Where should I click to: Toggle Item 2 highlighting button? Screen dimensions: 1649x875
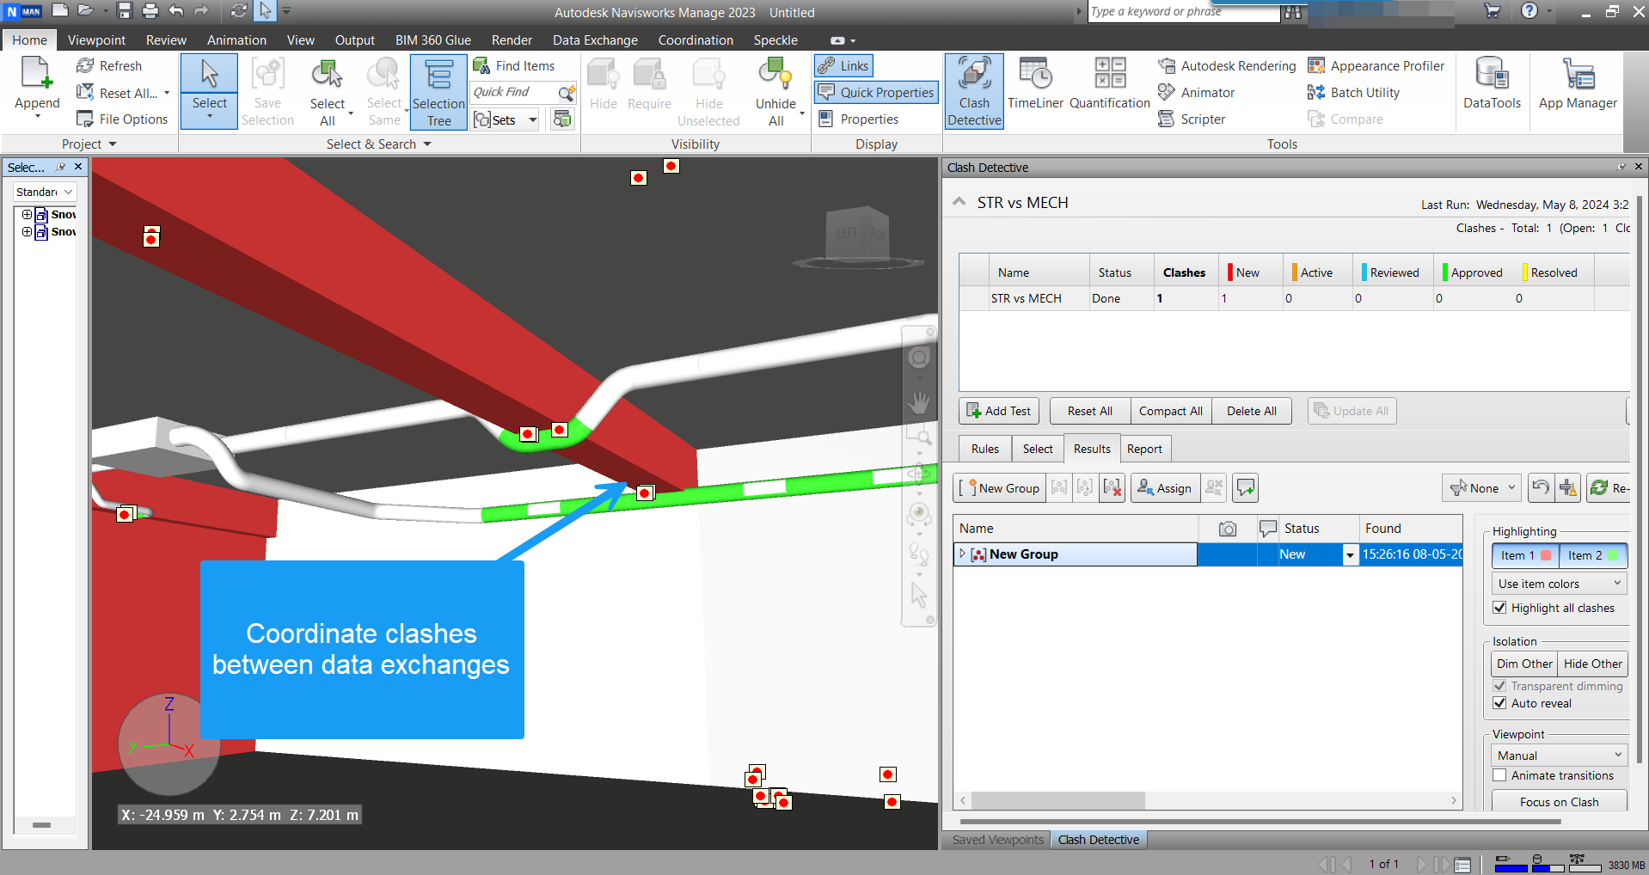1592,555
